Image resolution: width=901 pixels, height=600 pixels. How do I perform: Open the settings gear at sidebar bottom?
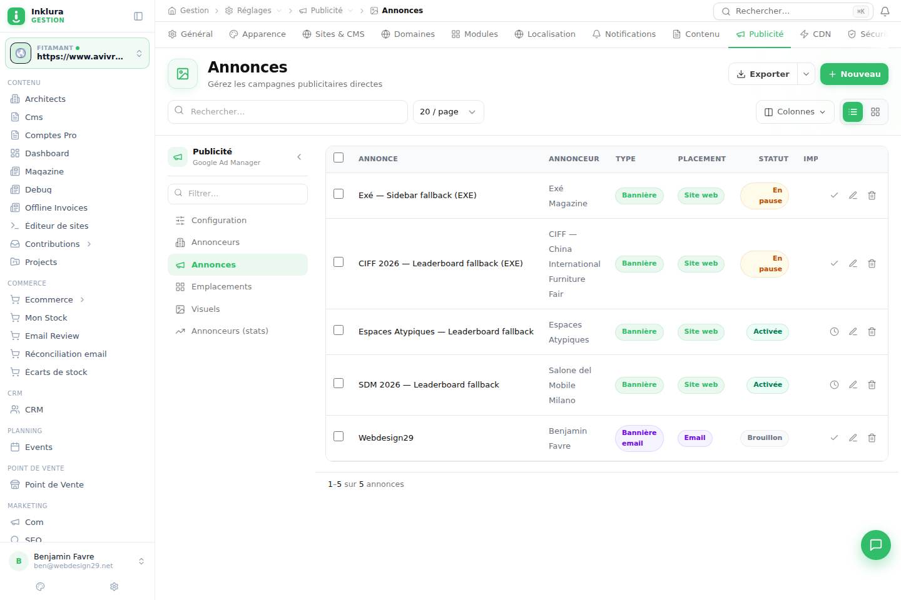(x=114, y=587)
